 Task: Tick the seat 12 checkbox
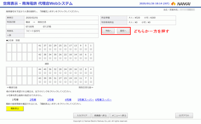(81, 73)
